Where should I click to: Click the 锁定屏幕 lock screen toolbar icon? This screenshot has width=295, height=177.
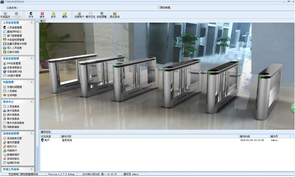[x=102, y=14]
